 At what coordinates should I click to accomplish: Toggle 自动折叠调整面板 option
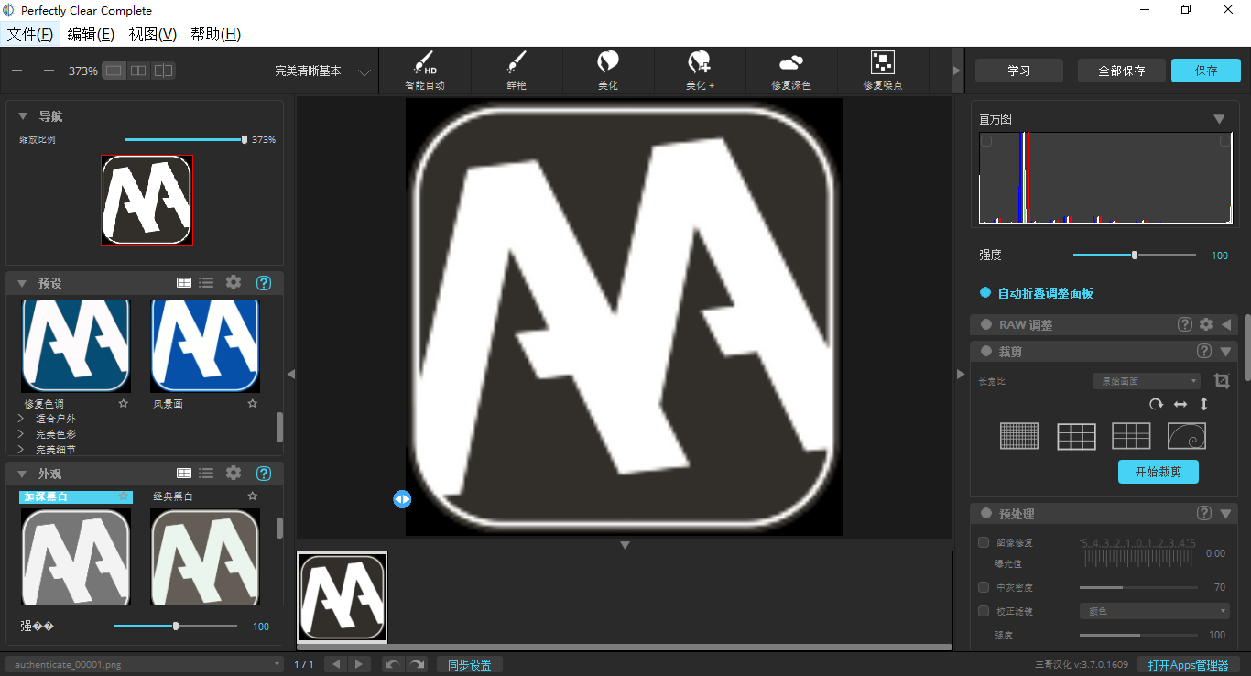click(985, 293)
